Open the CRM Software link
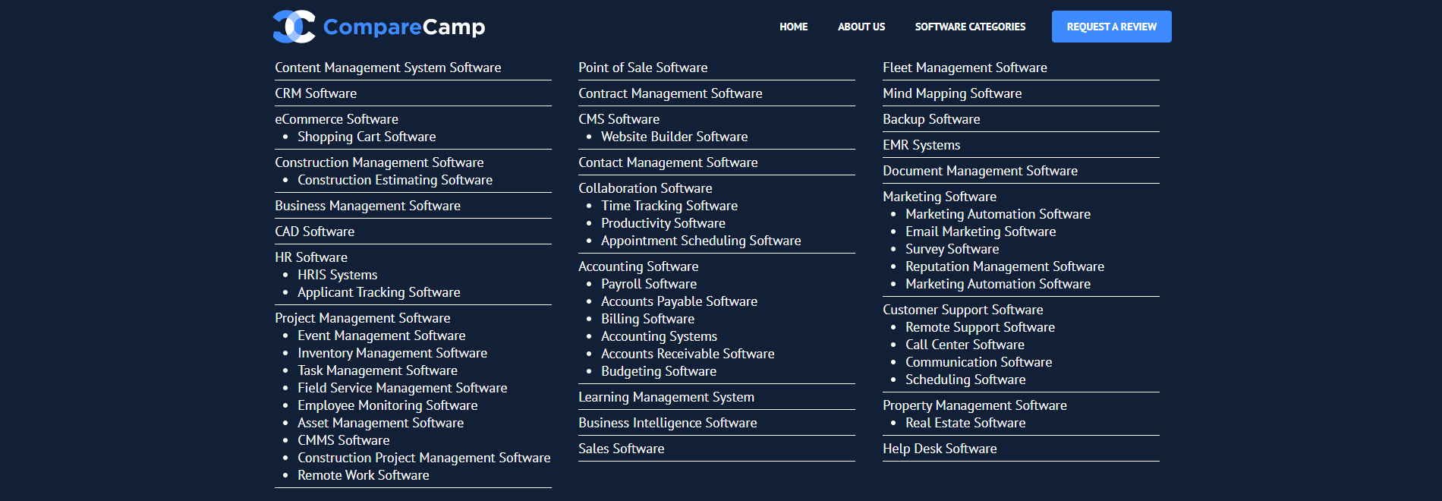This screenshot has width=1442, height=501. click(315, 93)
